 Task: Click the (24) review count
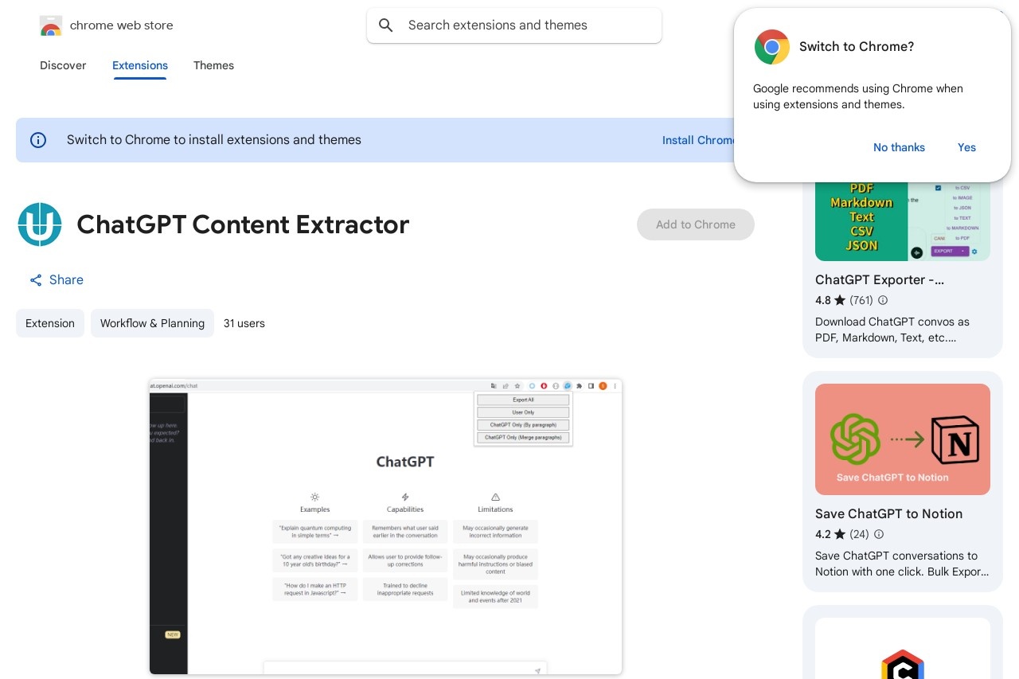(x=860, y=534)
